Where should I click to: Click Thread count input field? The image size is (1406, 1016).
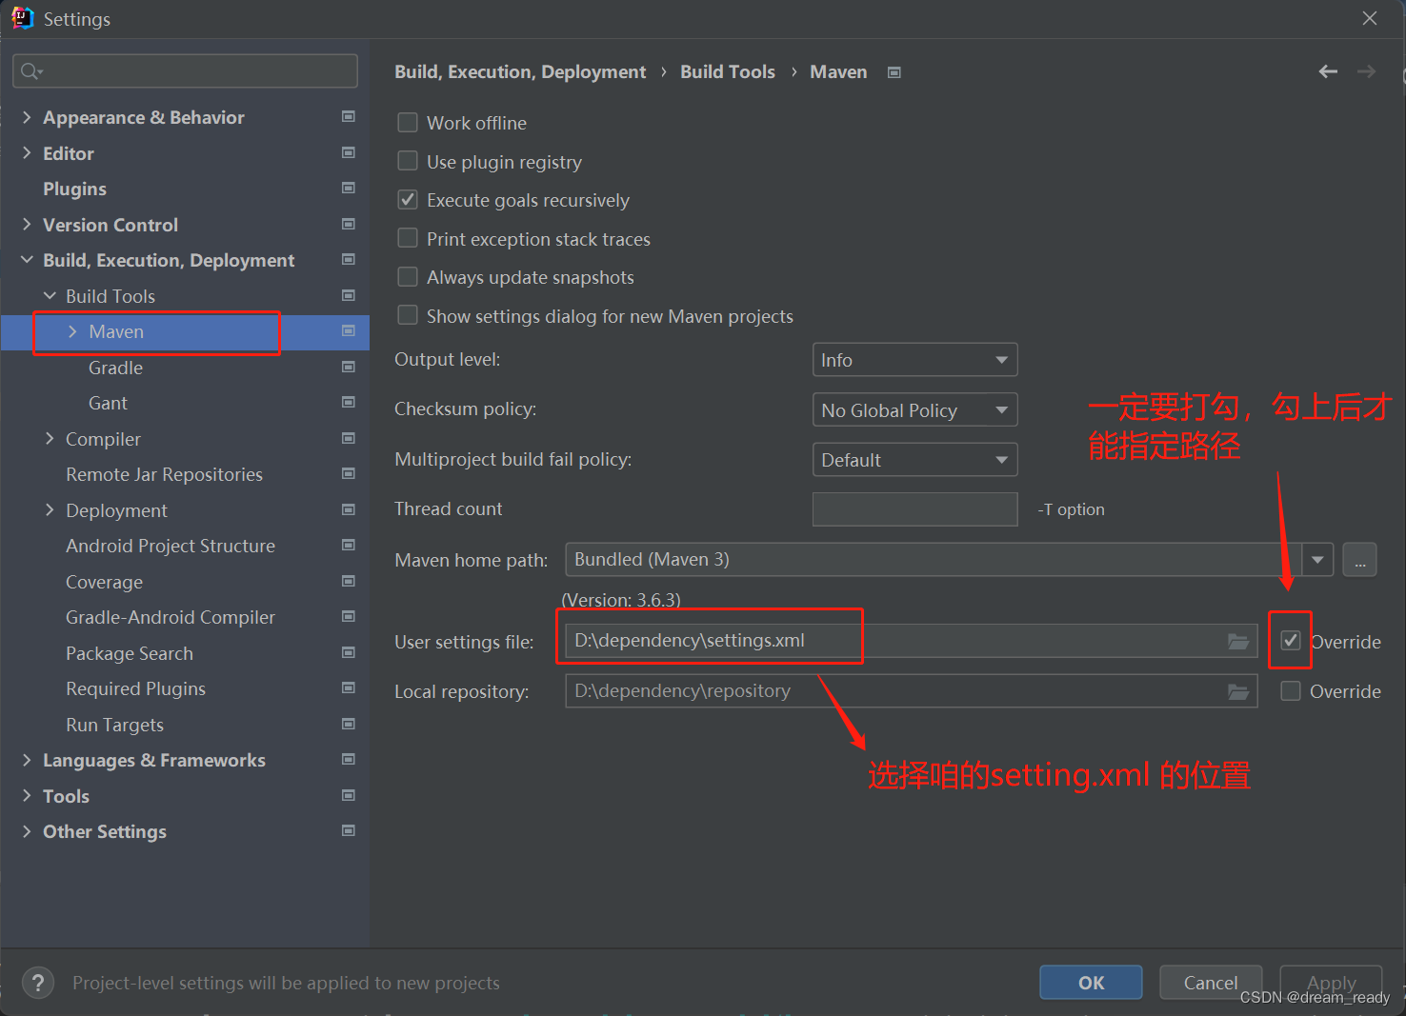point(914,509)
